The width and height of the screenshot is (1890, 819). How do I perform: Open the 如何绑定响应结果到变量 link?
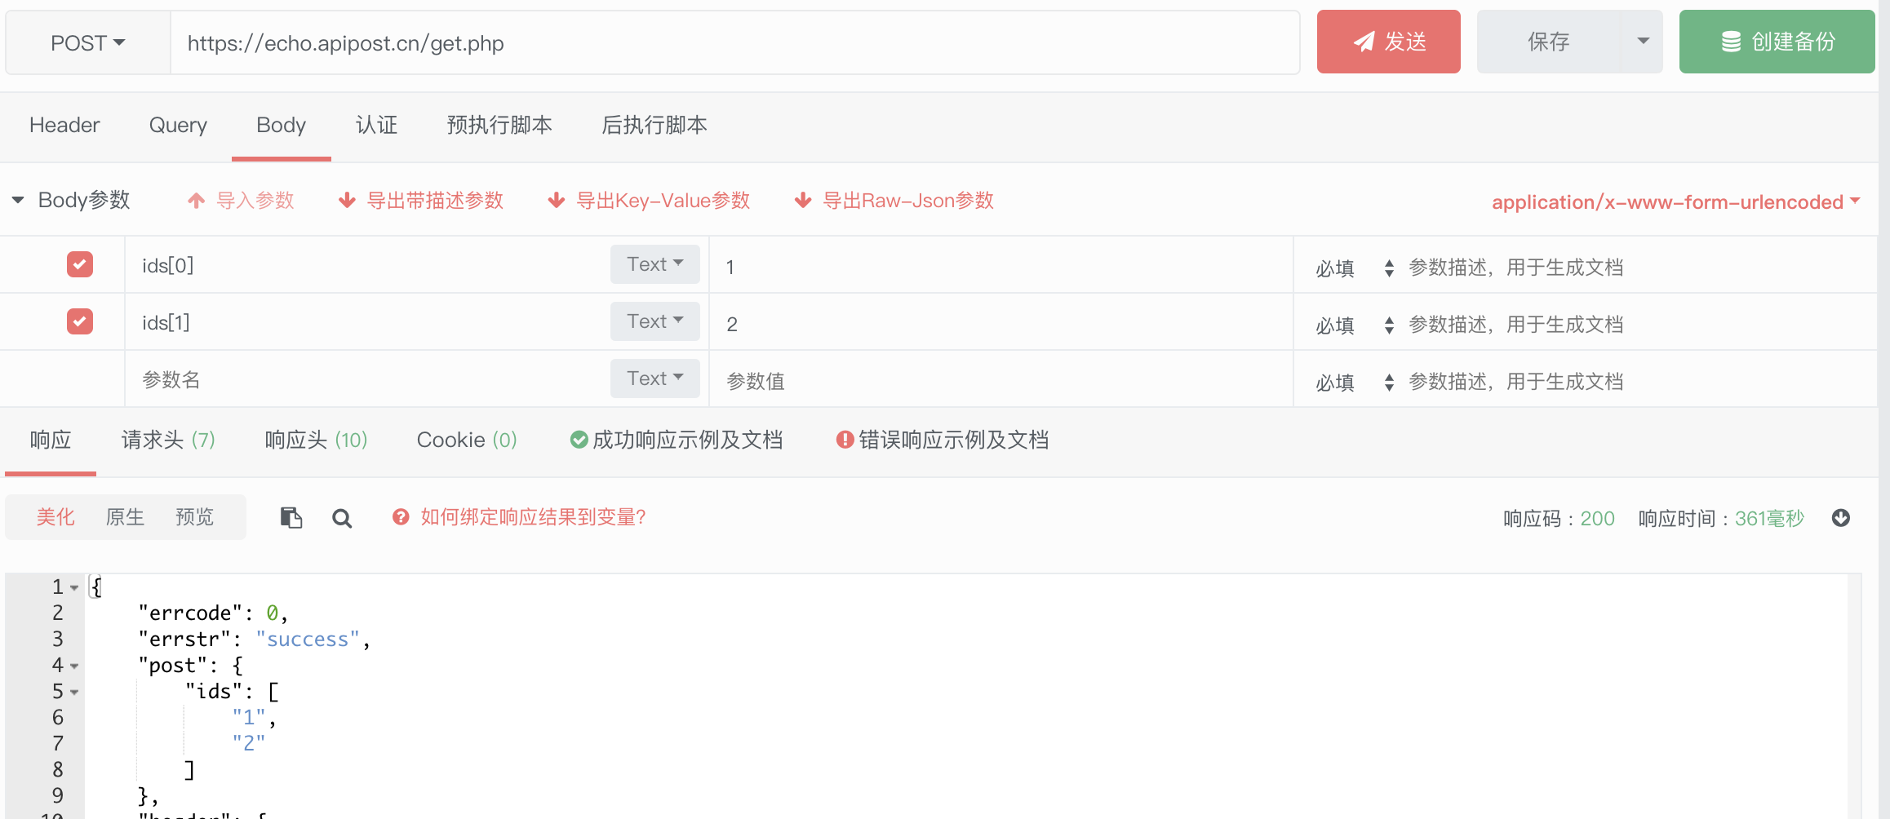[x=533, y=517]
